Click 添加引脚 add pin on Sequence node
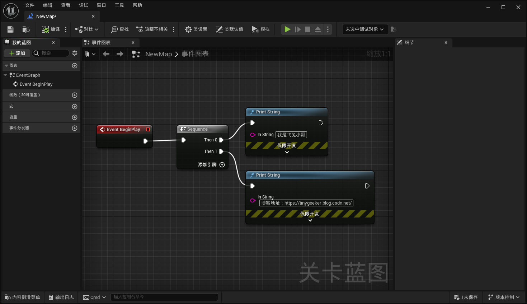The width and height of the screenshot is (527, 304). (x=211, y=165)
